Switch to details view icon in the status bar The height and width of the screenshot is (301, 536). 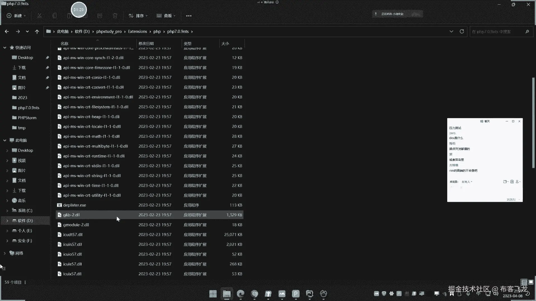[524, 282]
